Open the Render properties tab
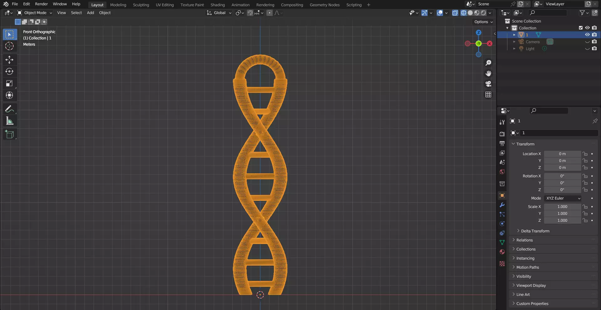Image resolution: width=601 pixels, height=310 pixels. (x=502, y=134)
